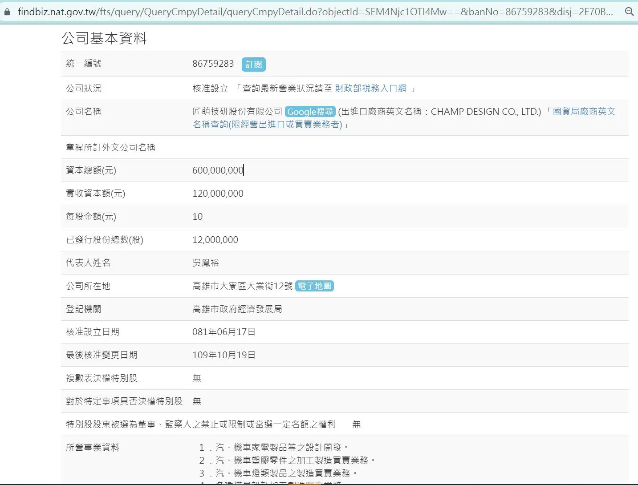
Task: Click the 公司基本資料 heading
Action: click(104, 38)
